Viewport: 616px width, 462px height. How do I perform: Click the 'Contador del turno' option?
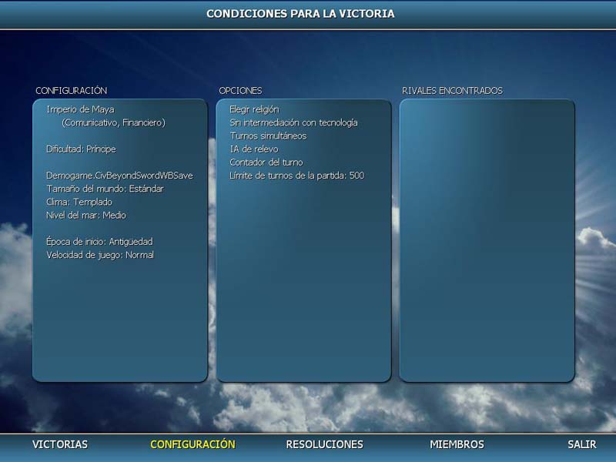266,162
